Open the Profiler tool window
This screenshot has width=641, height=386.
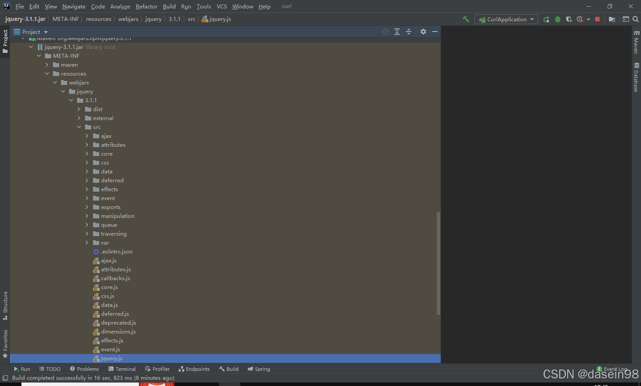(x=157, y=369)
